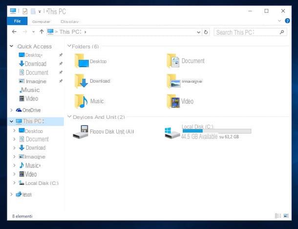The width and height of the screenshot is (298, 229).
Task: Click the Properties icon in quick access toolbar
Action: [x=25, y=11]
